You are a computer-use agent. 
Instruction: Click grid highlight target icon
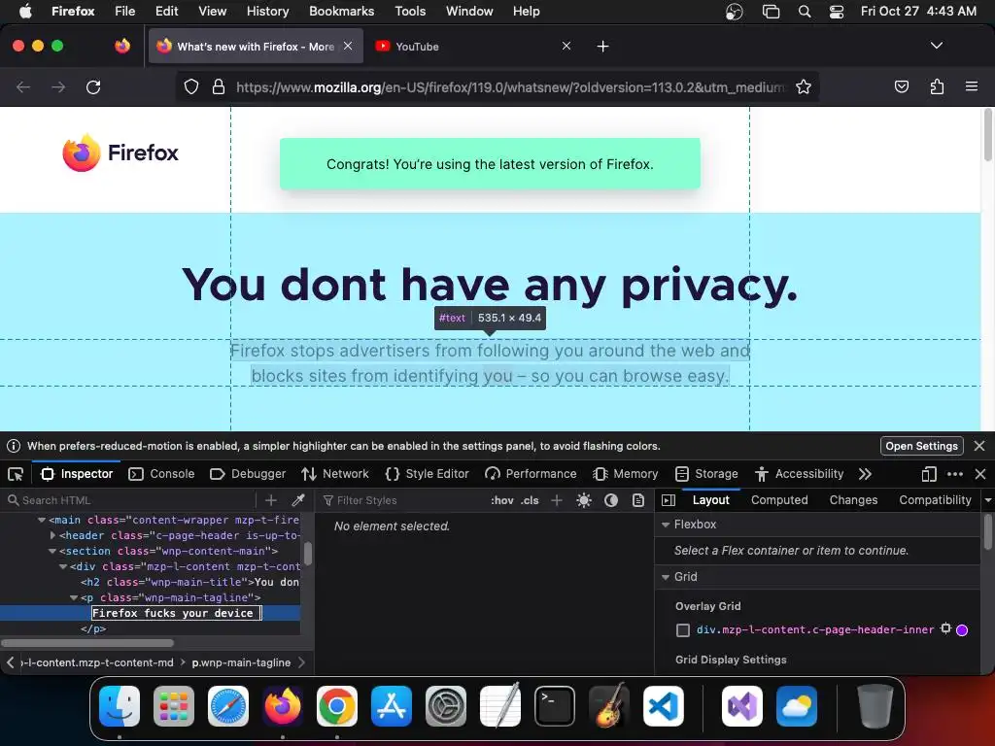pos(945,628)
